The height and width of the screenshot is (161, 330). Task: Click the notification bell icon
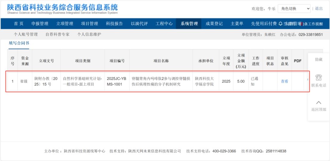tap(280, 24)
